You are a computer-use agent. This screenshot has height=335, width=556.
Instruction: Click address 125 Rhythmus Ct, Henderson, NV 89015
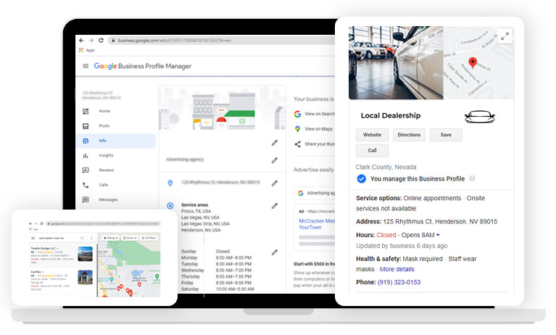point(440,221)
